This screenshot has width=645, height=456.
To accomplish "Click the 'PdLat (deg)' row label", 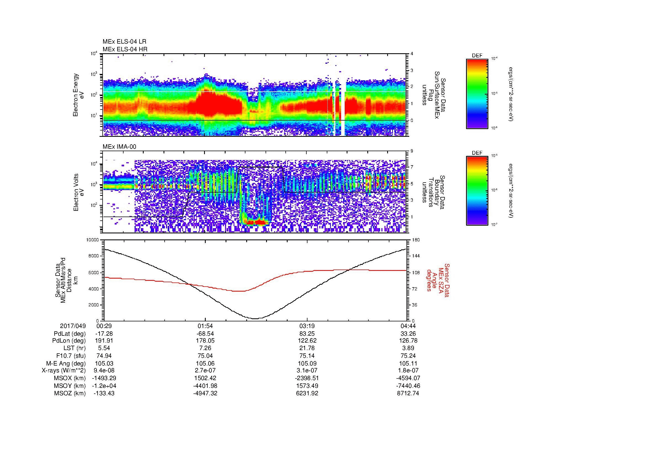I will click(70, 334).
